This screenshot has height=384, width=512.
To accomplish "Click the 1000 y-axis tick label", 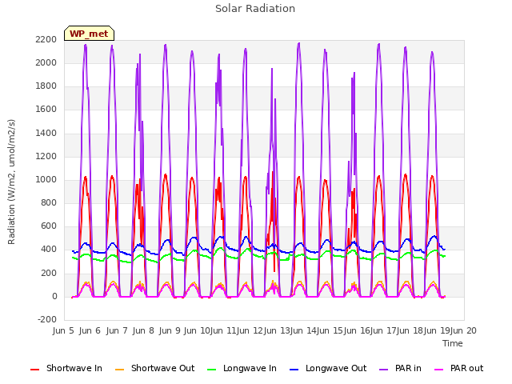I will [x=46, y=179].
